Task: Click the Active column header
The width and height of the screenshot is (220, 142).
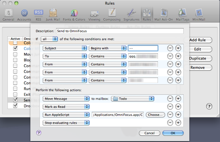Action: pos(15,39)
